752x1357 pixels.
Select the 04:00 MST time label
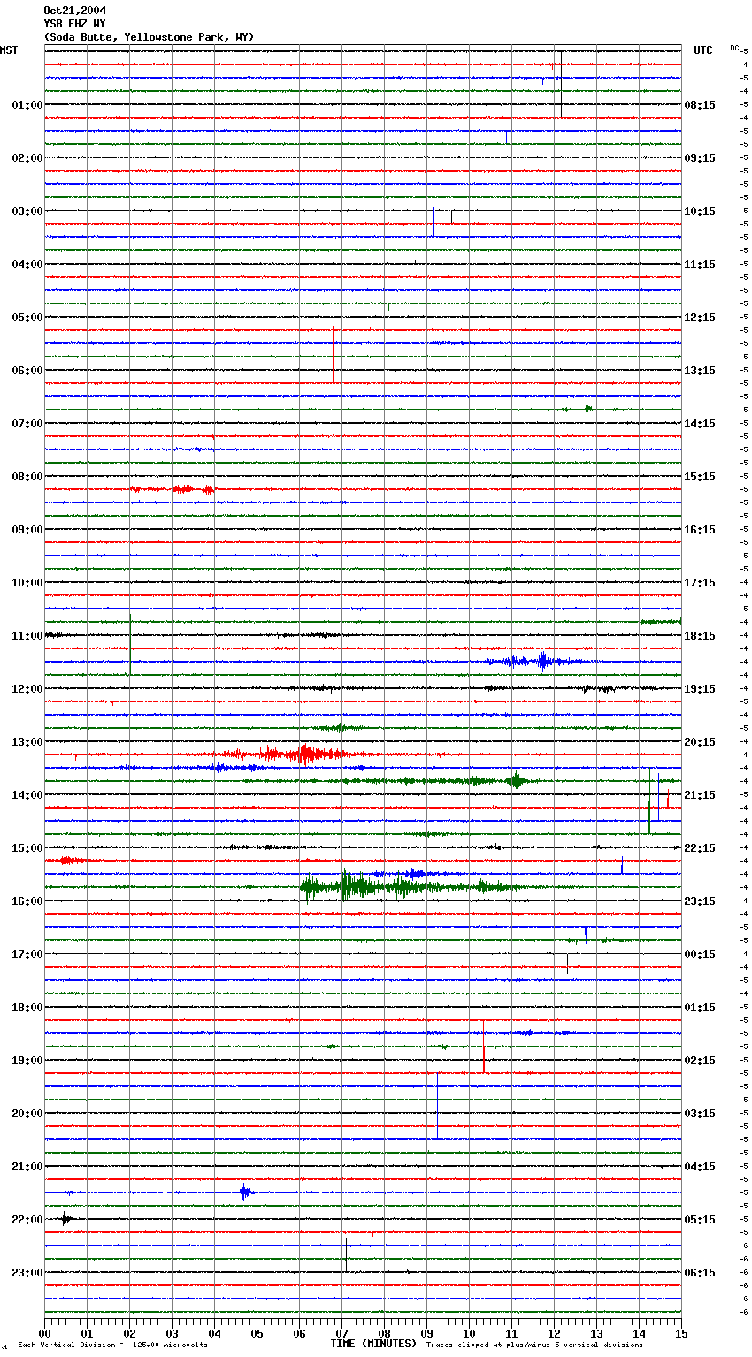pyautogui.click(x=27, y=264)
